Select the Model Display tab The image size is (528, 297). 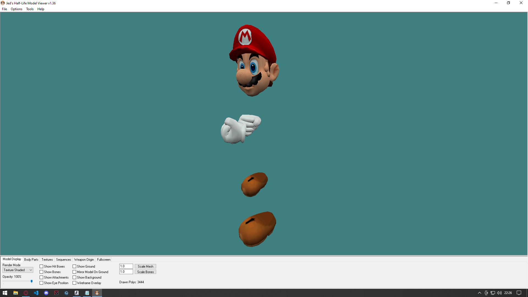click(x=12, y=259)
